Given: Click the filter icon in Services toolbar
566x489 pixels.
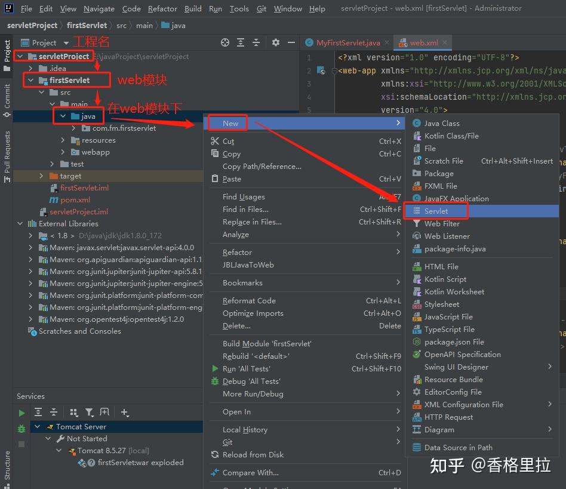Looking at the screenshot, I should pos(89,412).
